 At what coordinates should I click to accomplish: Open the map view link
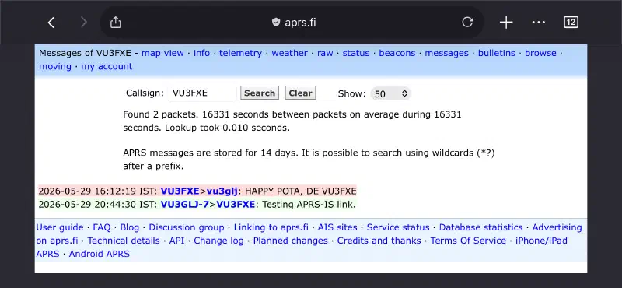162,53
